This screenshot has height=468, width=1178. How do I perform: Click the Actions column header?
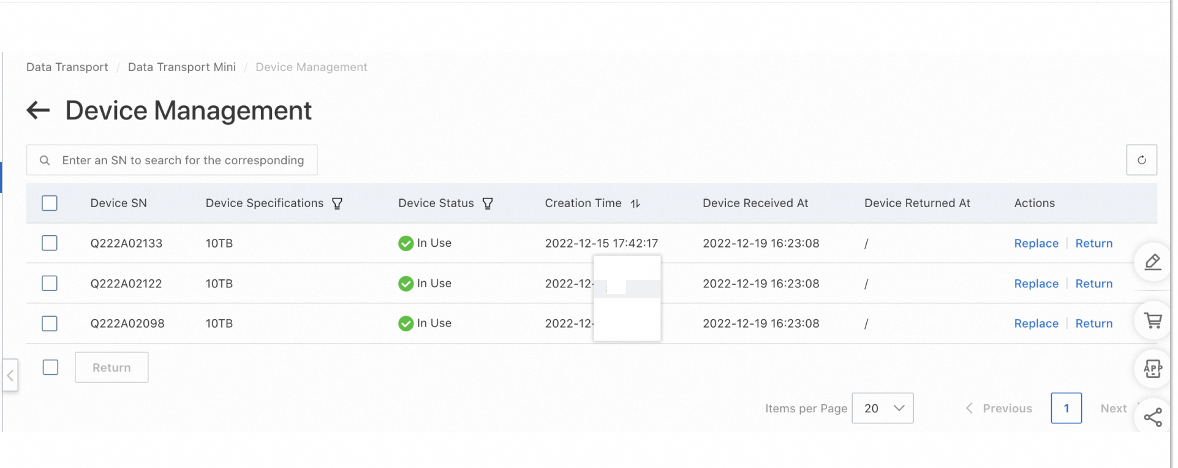coord(1035,203)
